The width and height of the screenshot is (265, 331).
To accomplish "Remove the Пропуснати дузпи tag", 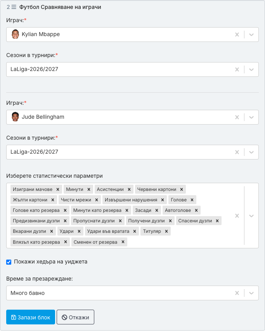I will 120,221.
